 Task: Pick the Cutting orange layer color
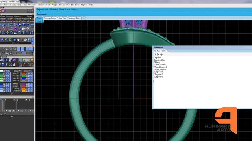click(24, 89)
